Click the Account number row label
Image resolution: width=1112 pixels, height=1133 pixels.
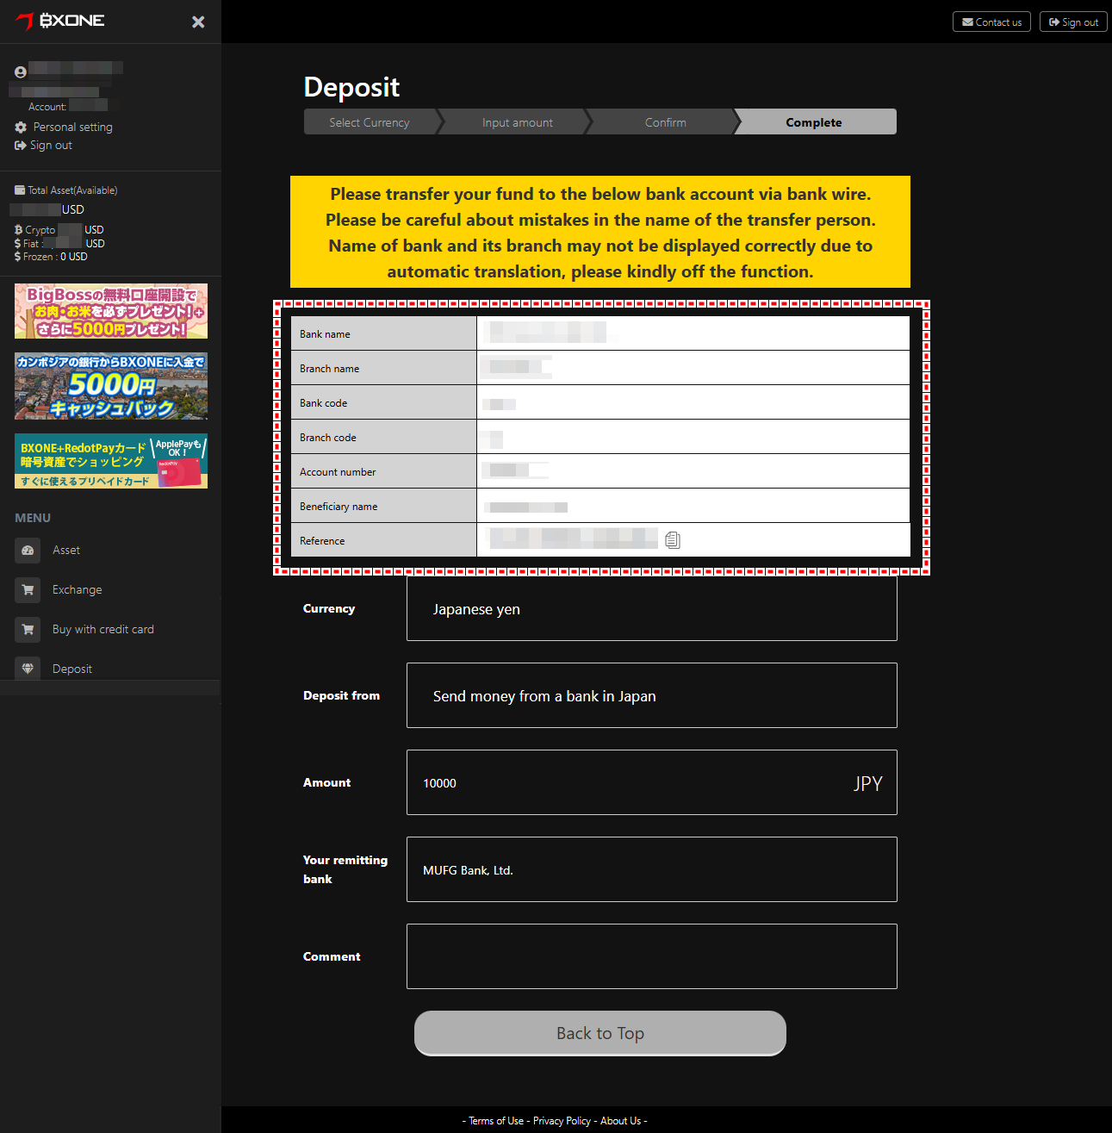(338, 472)
